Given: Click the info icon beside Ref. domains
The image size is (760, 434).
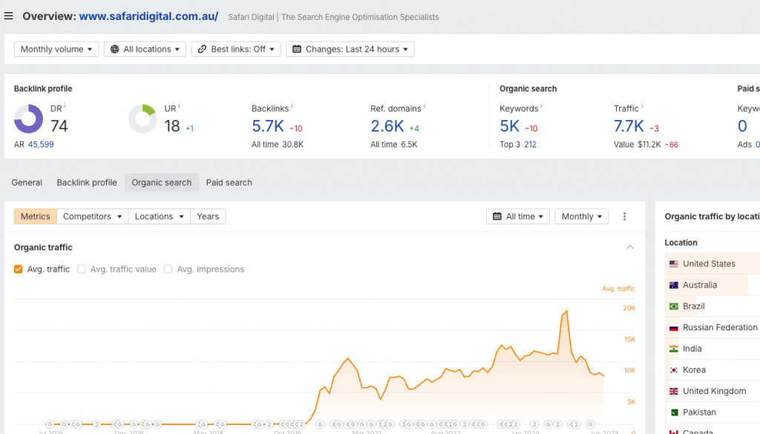Looking at the screenshot, I should tap(424, 106).
